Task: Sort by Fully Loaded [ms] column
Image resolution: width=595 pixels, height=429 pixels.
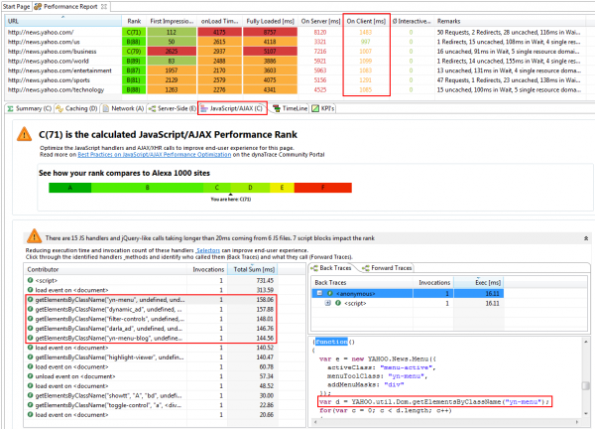Action: point(270,21)
